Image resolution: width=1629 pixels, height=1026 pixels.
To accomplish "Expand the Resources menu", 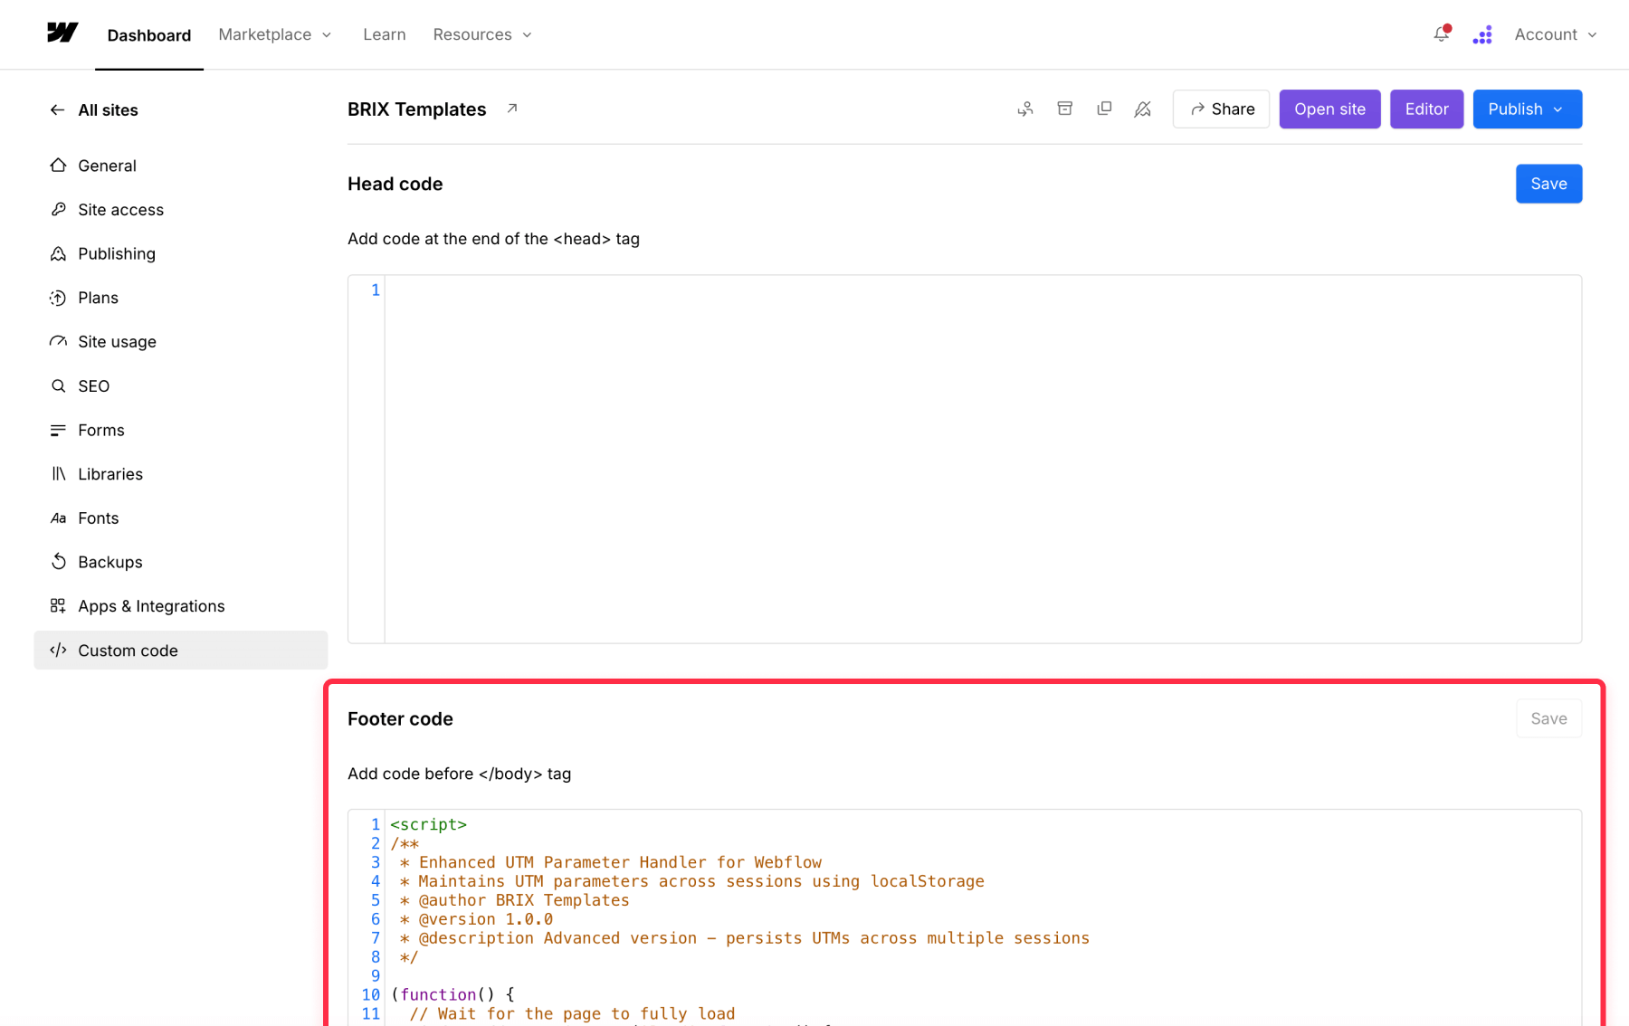I will pyautogui.click(x=482, y=34).
